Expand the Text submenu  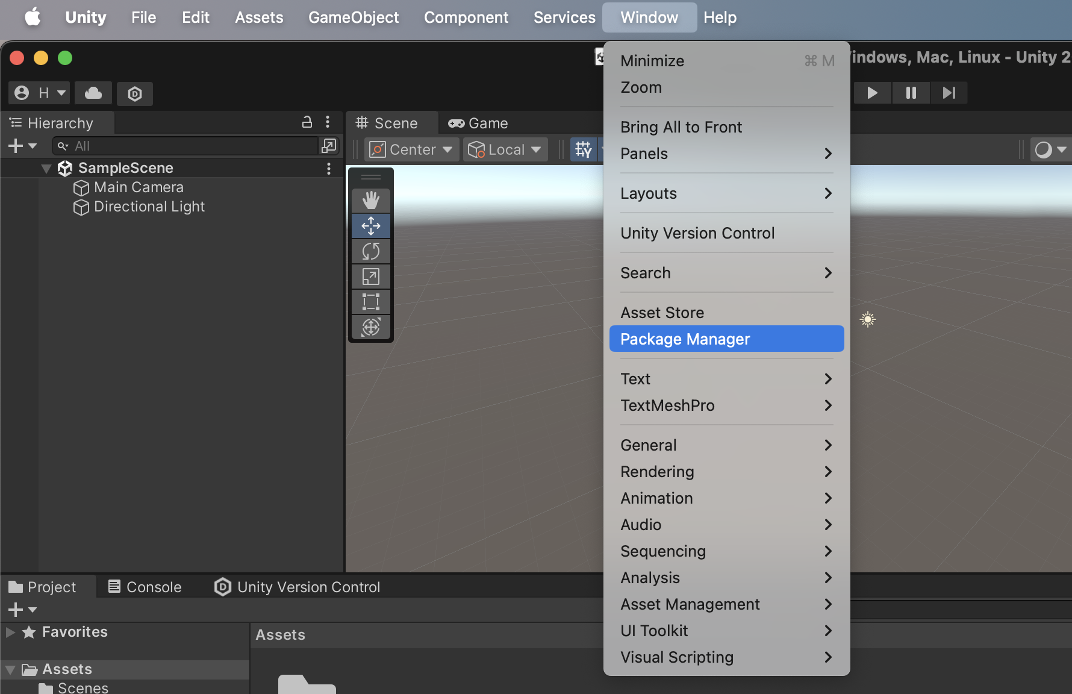[727, 379]
